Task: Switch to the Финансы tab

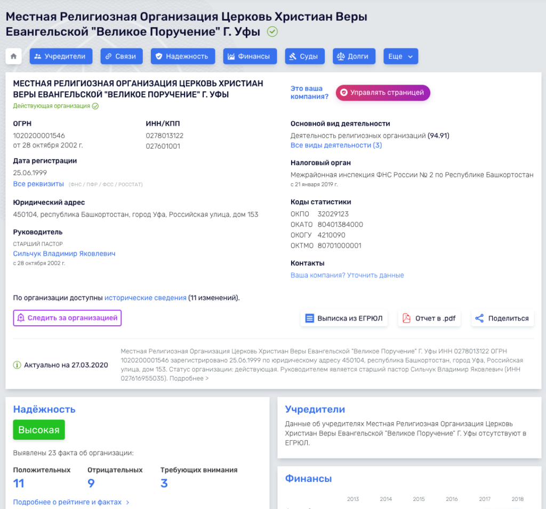Action: [x=250, y=56]
